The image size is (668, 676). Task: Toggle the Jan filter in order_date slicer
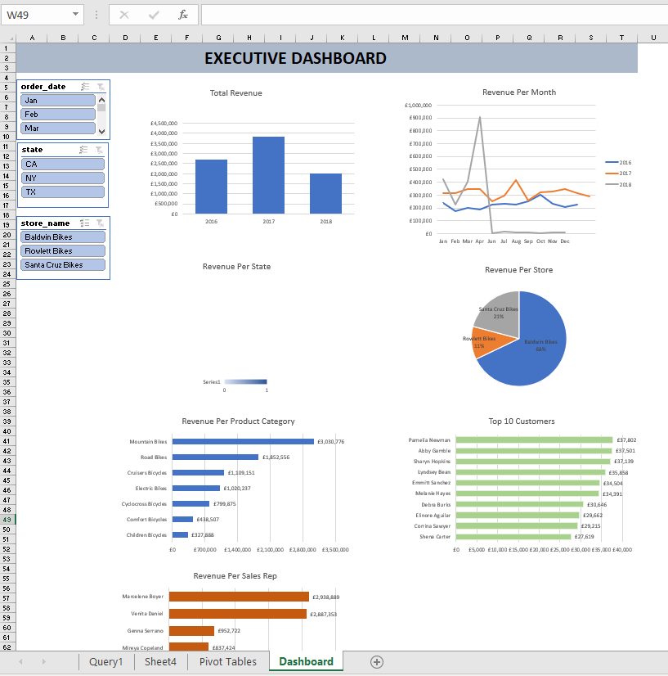57,99
